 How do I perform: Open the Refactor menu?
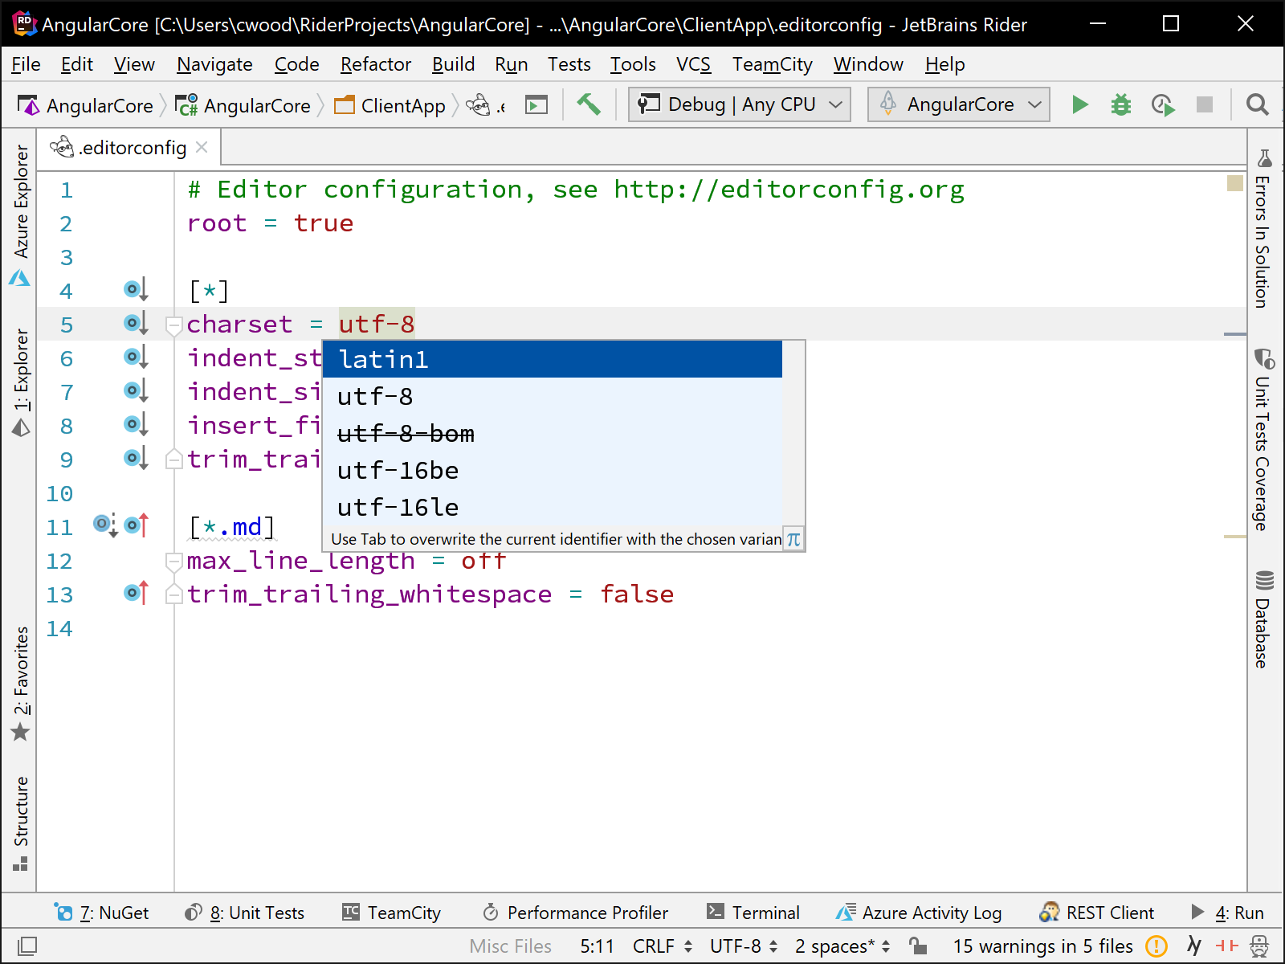point(375,64)
